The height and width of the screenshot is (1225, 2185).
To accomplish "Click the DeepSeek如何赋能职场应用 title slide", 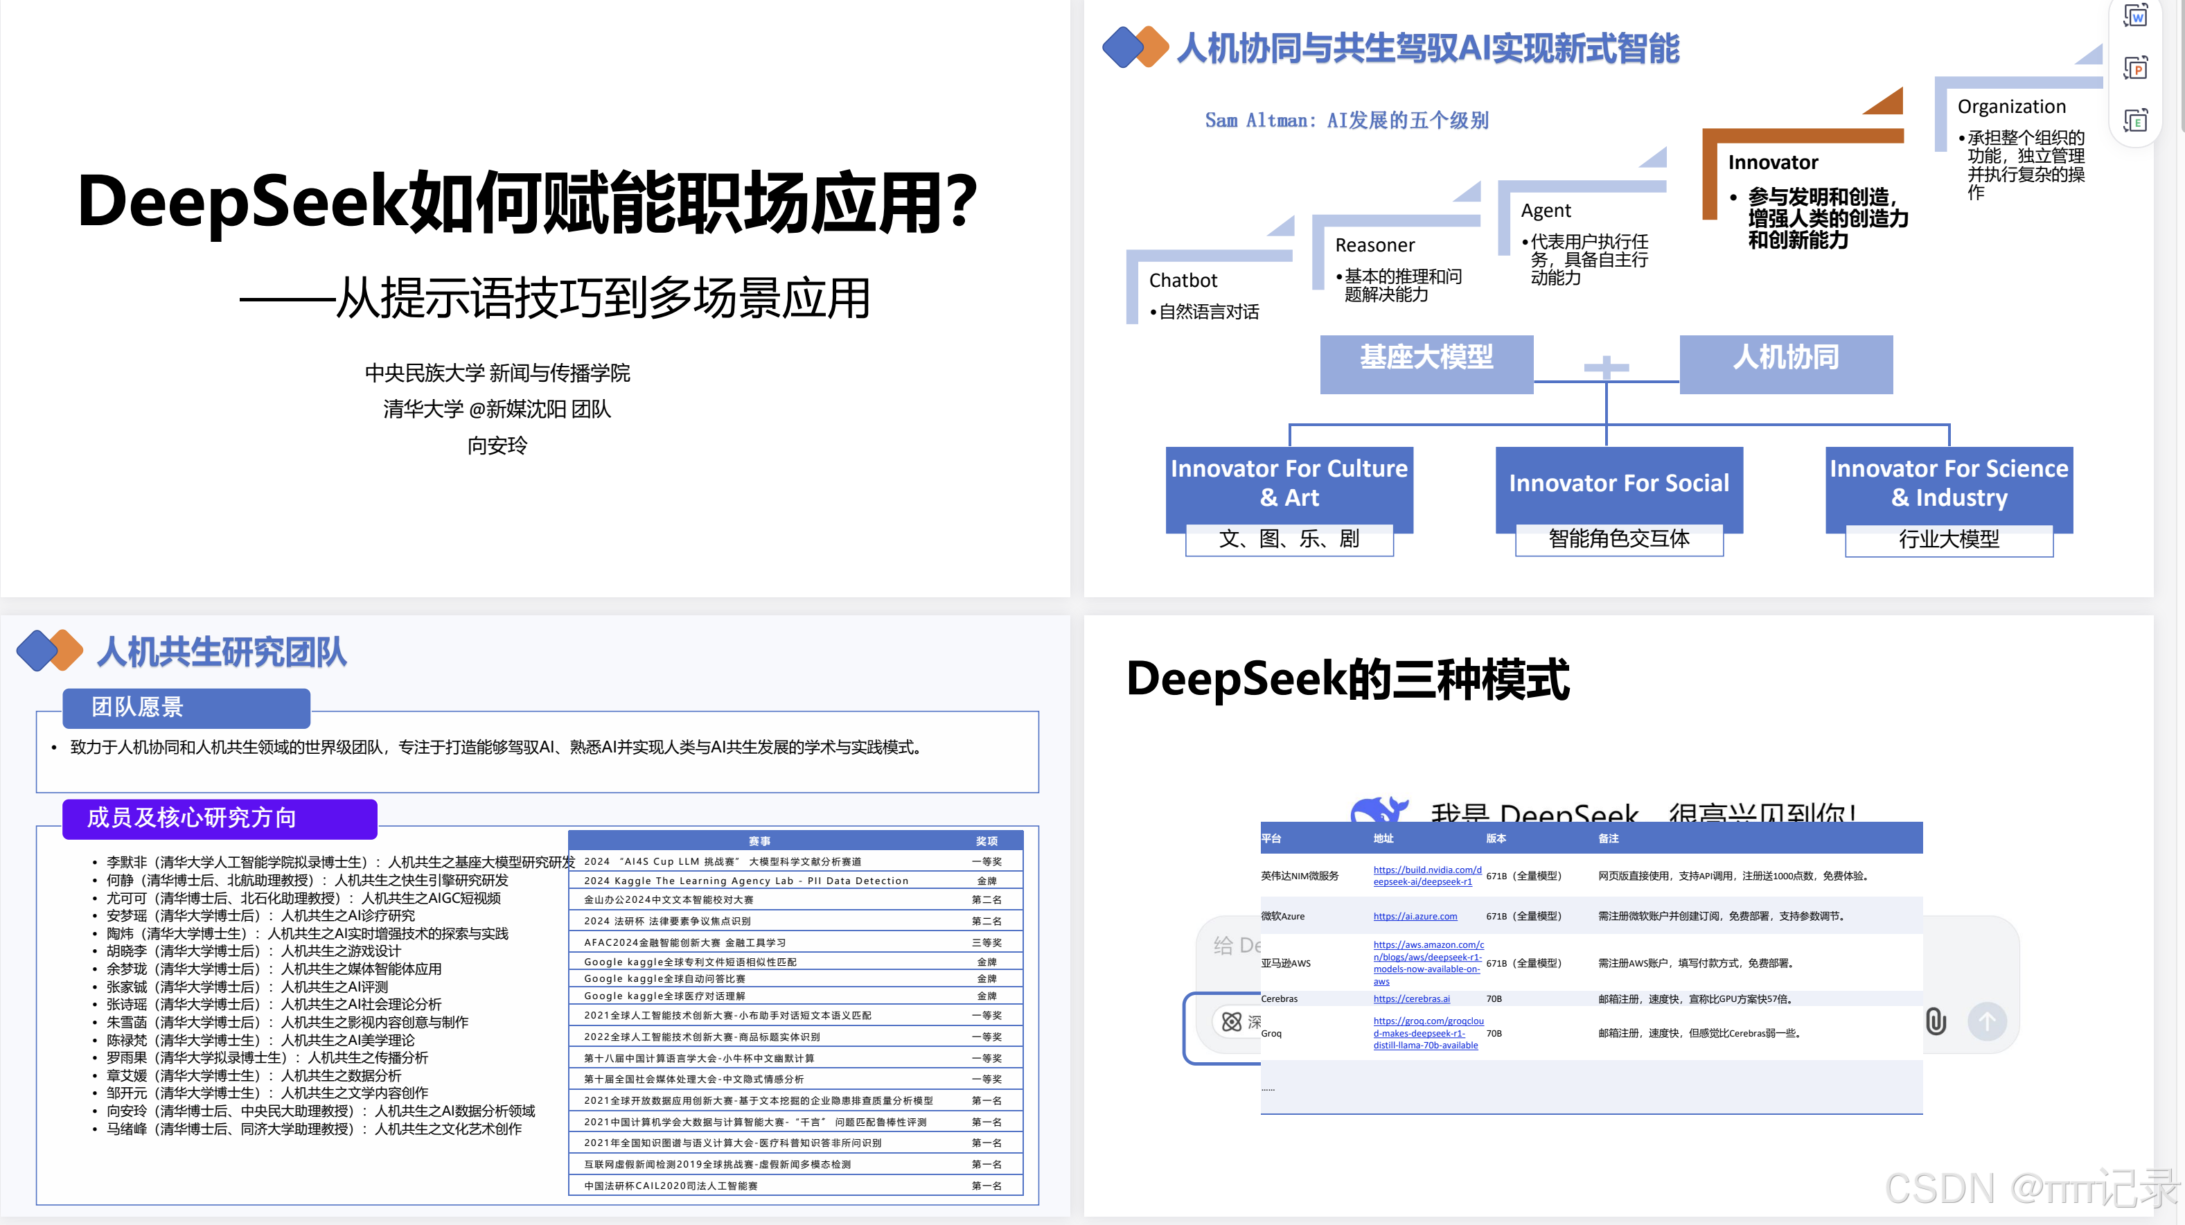I will coord(528,202).
